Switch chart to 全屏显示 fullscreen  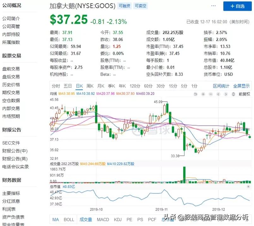[241, 86]
